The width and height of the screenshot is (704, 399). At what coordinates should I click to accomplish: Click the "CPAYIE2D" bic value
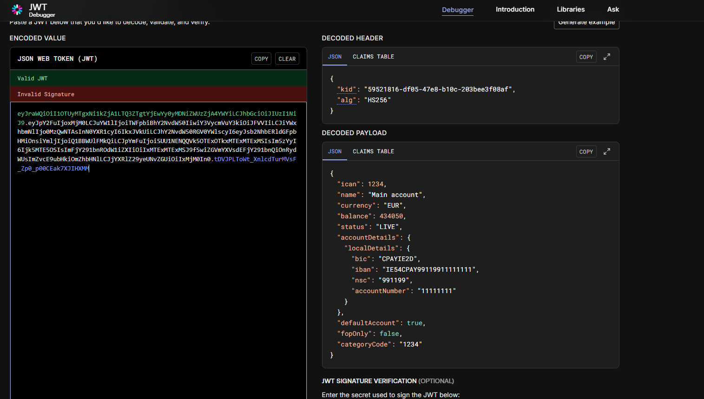398,259
